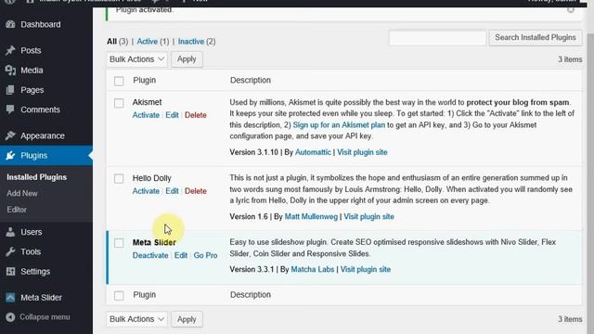Dismiss the Plugin activated notice
This screenshot has width=594, height=334.
[571, 10]
